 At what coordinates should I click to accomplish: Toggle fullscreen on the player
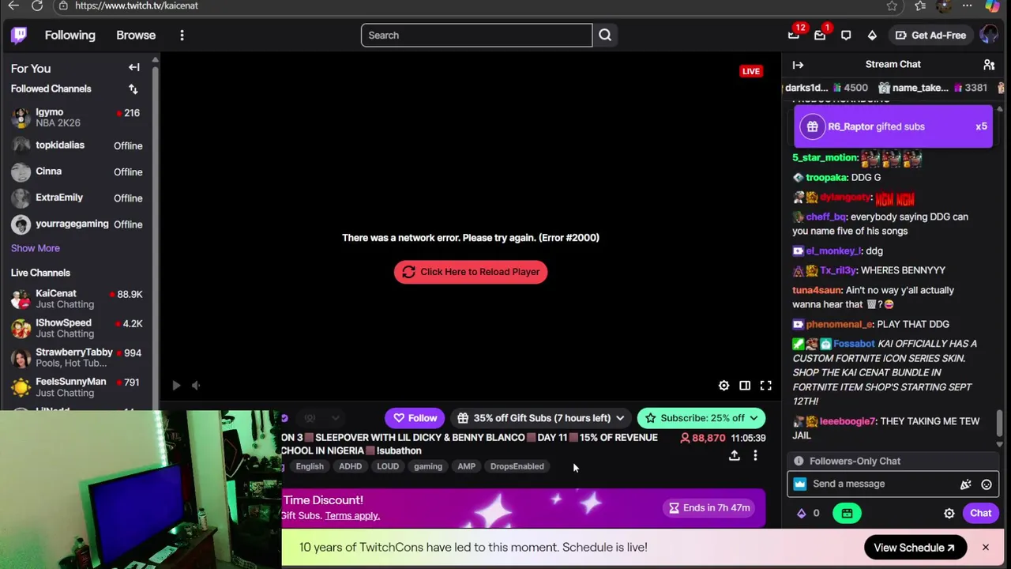pos(765,386)
